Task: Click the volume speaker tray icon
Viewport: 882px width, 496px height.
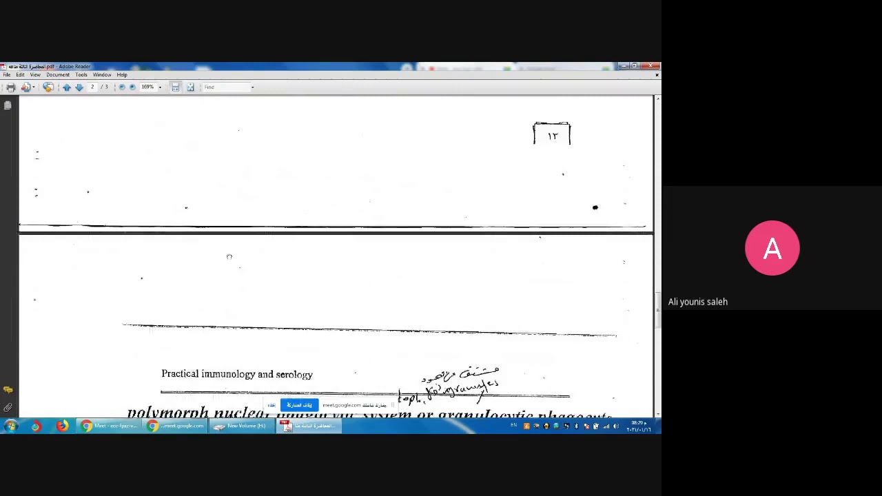Action: 615,426
